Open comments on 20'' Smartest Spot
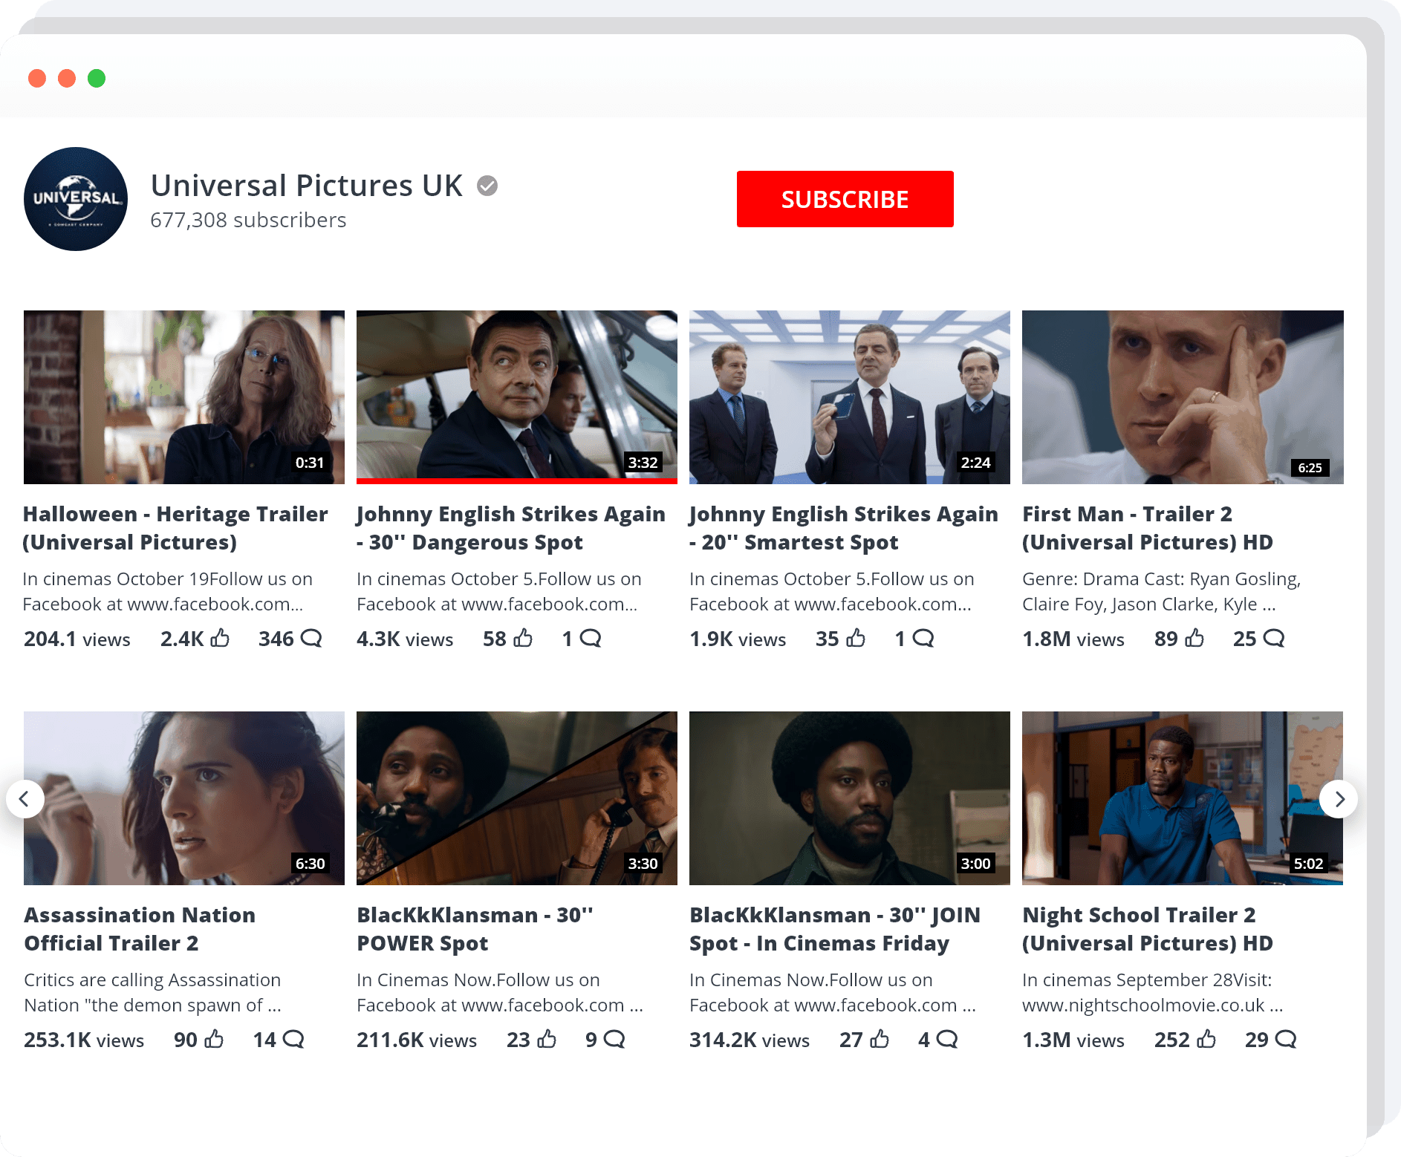Viewport: 1401px width, 1157px height. pyautogui.click(x=923, y=638)
